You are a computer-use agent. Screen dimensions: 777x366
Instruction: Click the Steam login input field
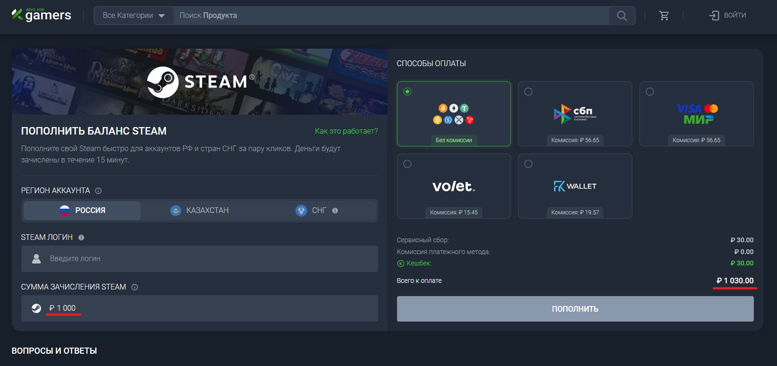coord(199,259)
